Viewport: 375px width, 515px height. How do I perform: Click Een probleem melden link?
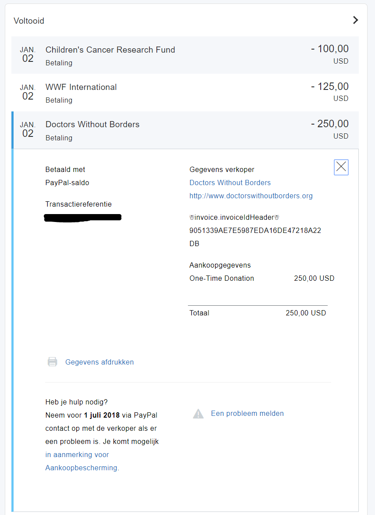tap(248, 414)
